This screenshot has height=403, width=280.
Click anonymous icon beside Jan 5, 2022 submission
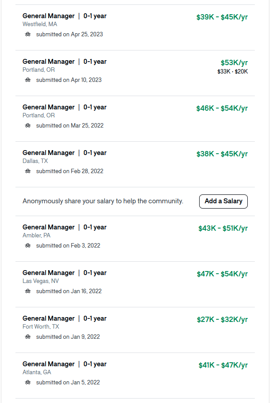point(28,383)
